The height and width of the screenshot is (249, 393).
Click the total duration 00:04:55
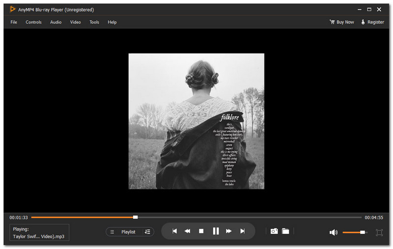click(374, 218)
